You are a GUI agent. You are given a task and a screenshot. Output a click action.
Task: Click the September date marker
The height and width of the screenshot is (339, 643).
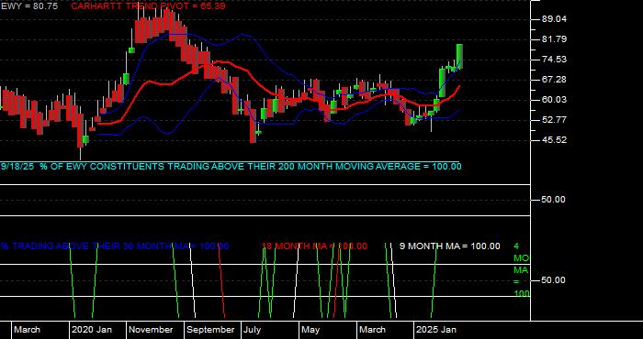pos(210,330)
